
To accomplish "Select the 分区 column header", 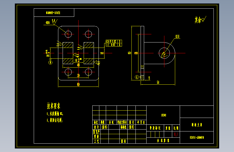I will (111, 122).
